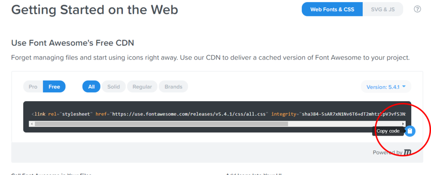Click the clipboard Copy code icon
431x175 pixels.
point(410,131)
